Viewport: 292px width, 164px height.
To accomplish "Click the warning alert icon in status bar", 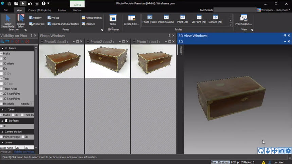I will (x=263, y=162).
